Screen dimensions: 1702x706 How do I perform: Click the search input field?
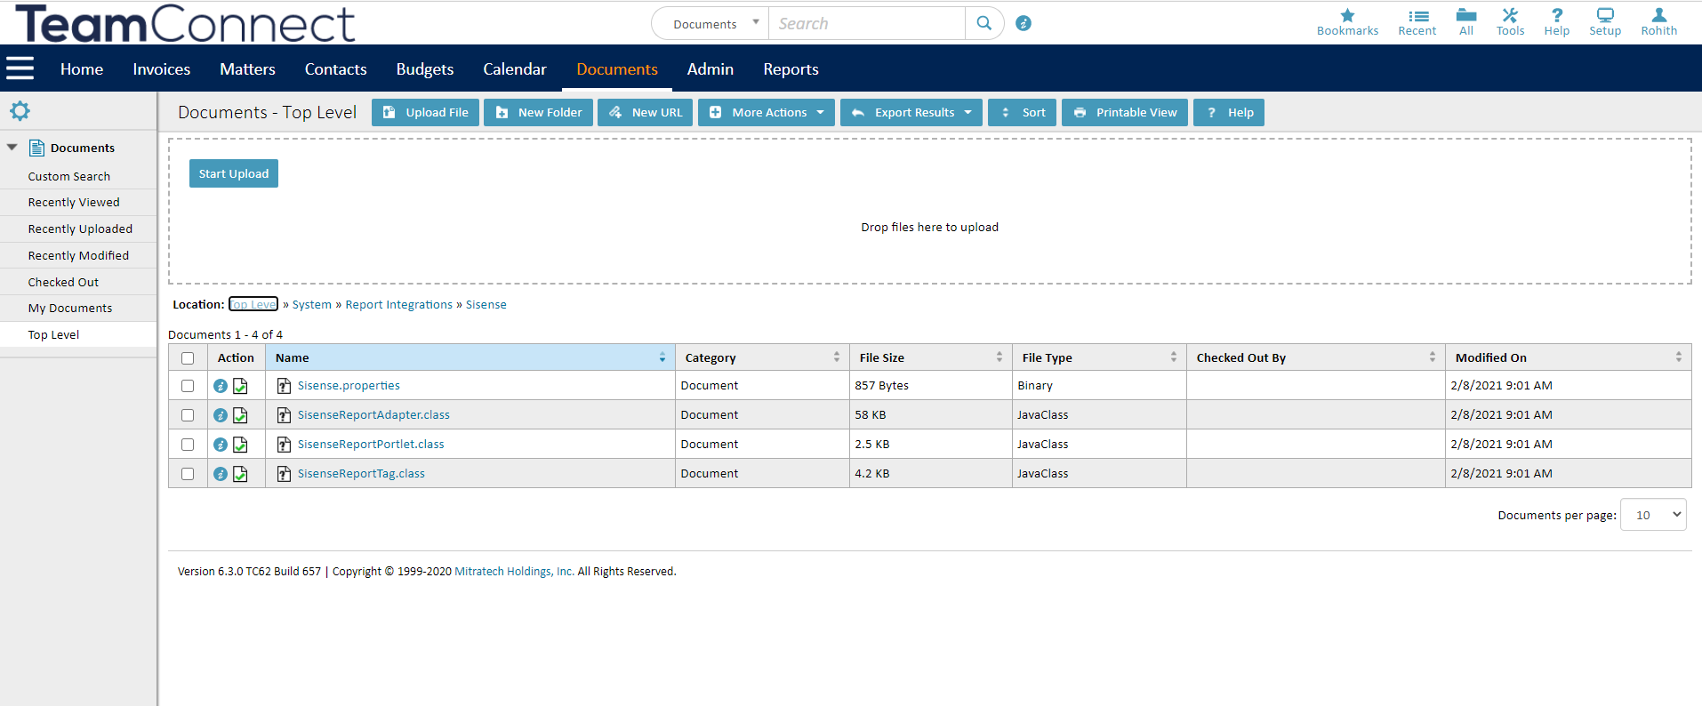[x=867, y=24]
